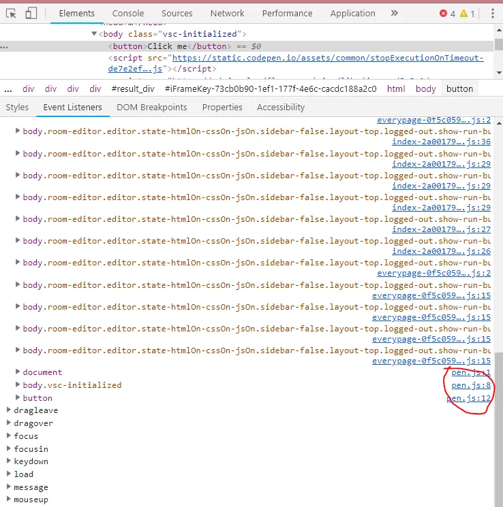Open the Network tab

pos(228,14)
